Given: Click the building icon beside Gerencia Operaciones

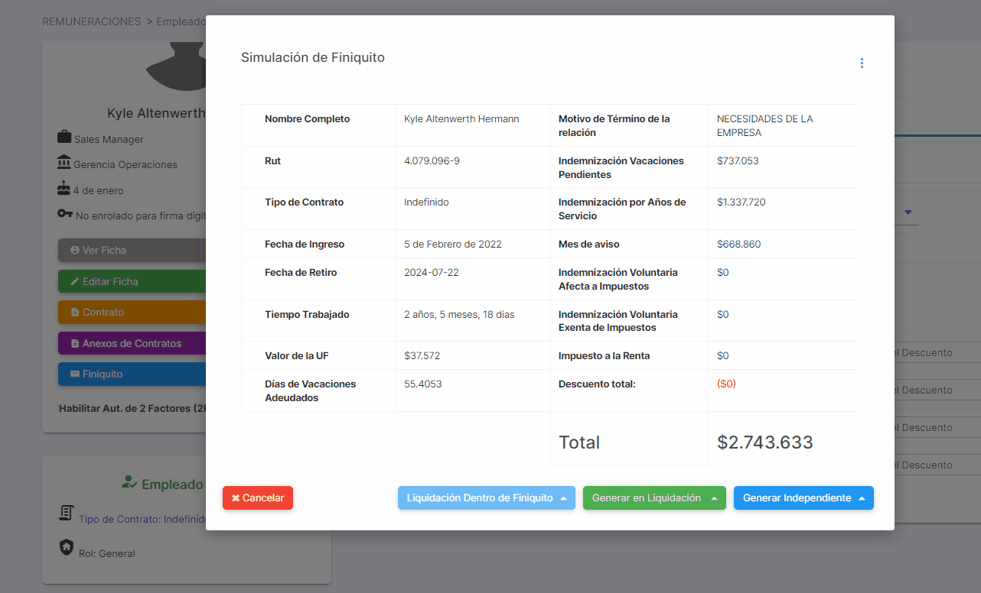Looking at the screenshot, I should (x=64, y=163).
